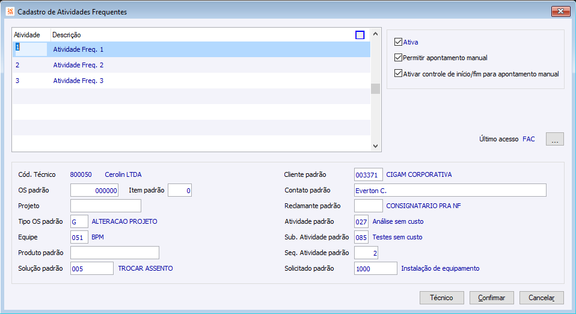Click the list scroll down arrow
This screenshot has height=314, width=576.
(x=375, y=146)
